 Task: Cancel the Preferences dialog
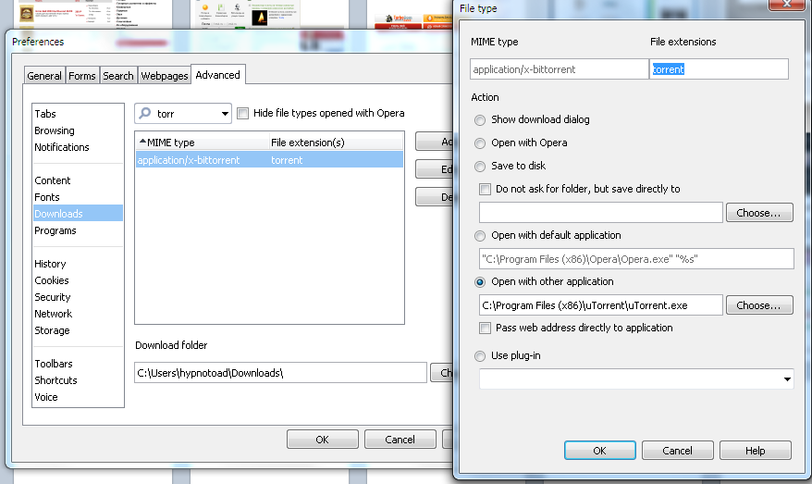click(x=400, y=440)
